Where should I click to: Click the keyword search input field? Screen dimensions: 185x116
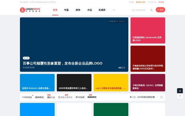(x=140, y=10)
